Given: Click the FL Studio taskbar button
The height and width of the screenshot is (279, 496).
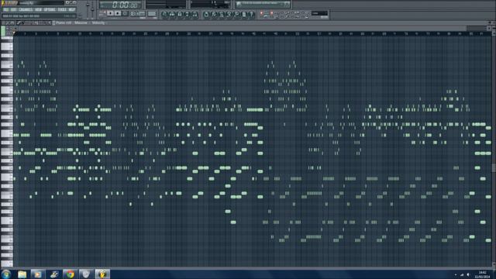Looking at the screenshot, I should tap(102, 274).
